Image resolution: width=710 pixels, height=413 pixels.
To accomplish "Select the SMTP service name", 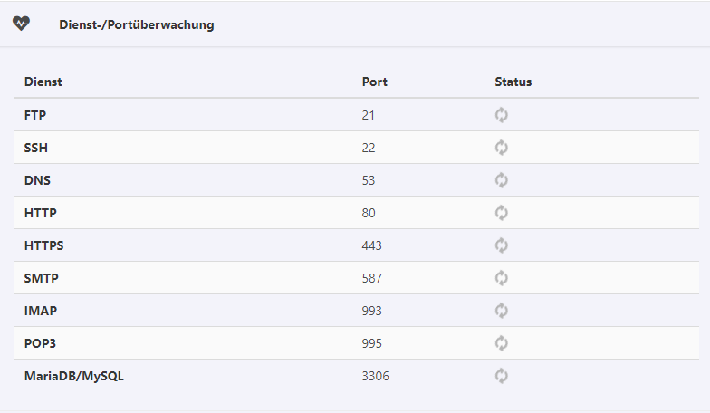I will click(x=42, y=278).
